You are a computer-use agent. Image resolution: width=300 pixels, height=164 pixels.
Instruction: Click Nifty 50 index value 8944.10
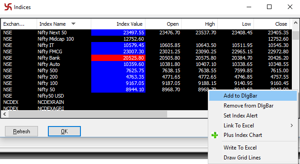pyautogui.click(x=118, y=89)
